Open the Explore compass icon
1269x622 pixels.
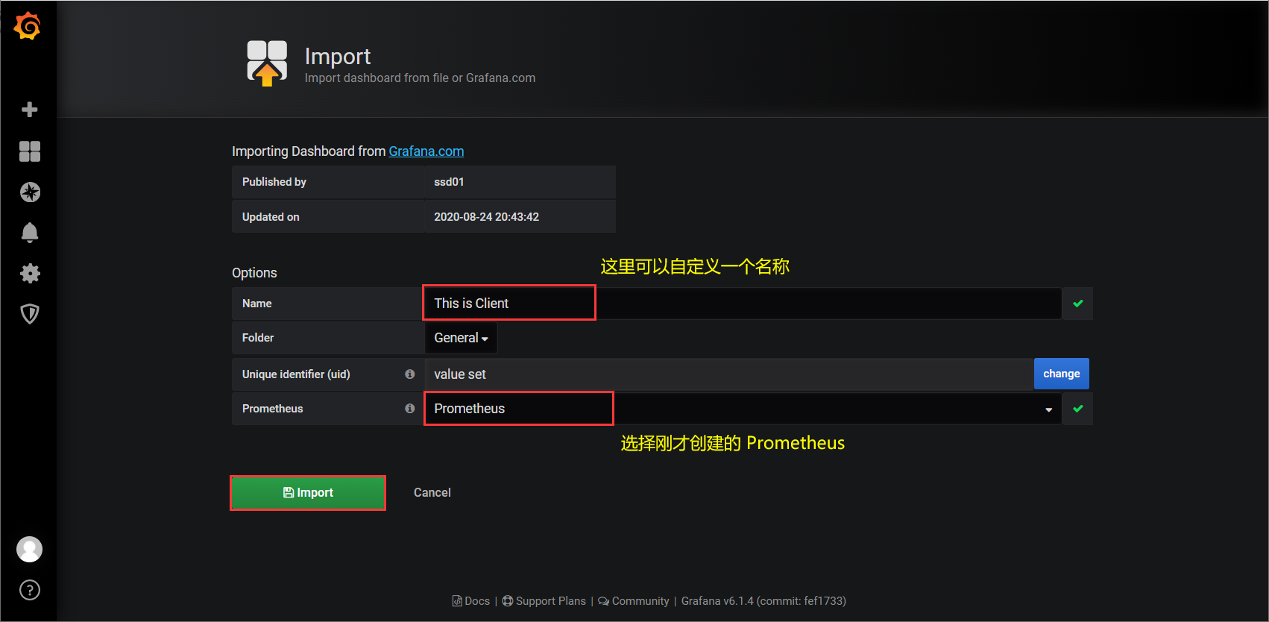pyautogui.click(x=30, y=192)
